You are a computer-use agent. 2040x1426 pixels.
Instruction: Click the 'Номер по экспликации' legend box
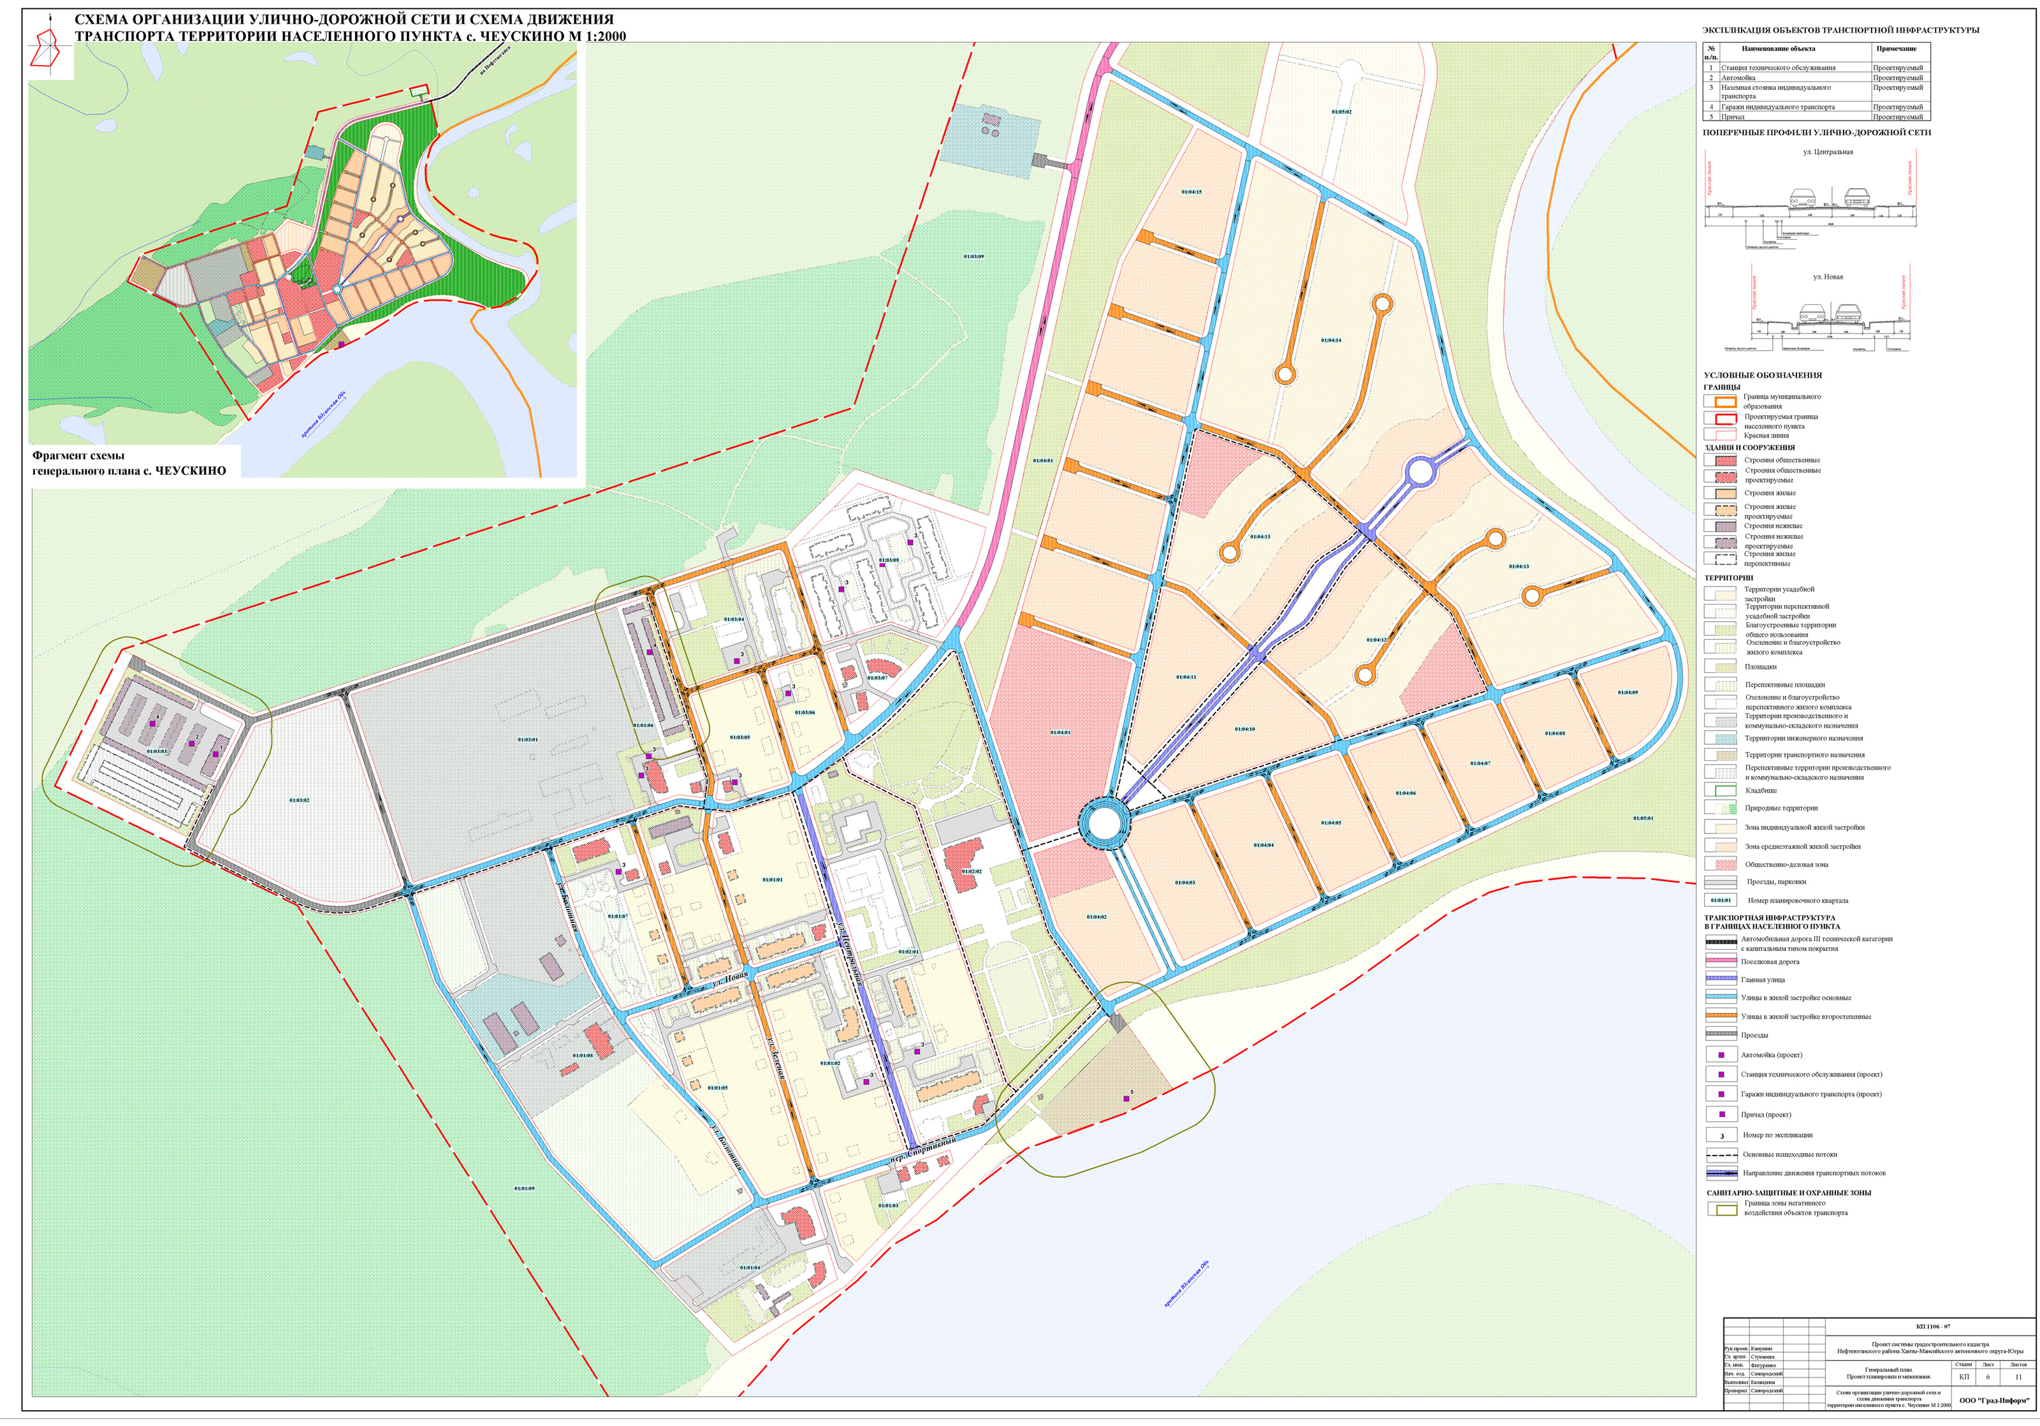(1721, 1135)
